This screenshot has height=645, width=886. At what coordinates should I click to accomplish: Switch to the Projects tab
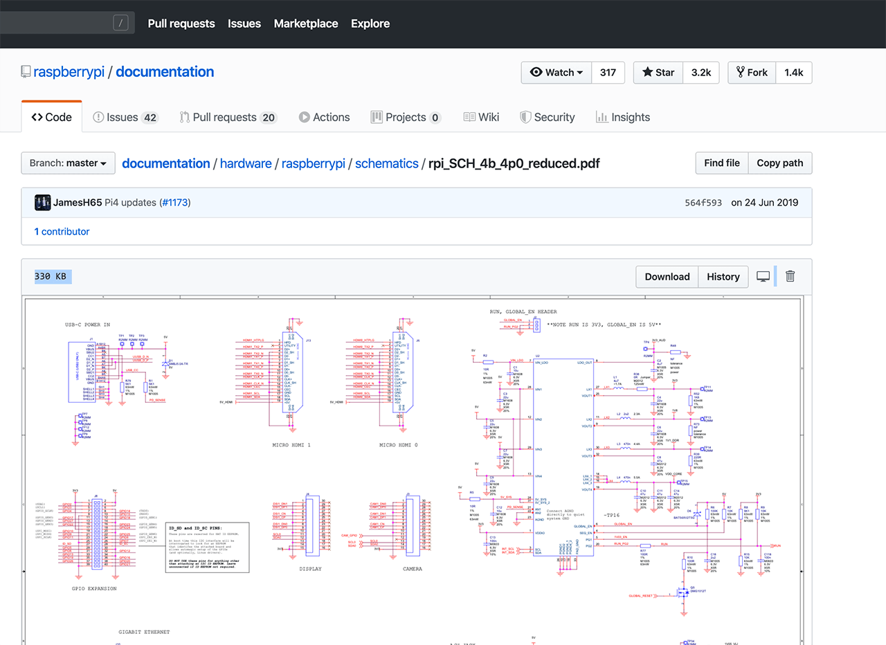pyautogui.click(x=406, y=117)
